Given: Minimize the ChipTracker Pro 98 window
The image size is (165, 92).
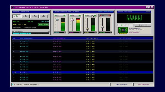Looking at the screenshot, I should (x=147, y=7).
